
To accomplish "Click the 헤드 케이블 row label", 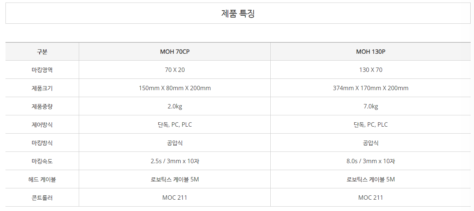I will pos(42,180).
